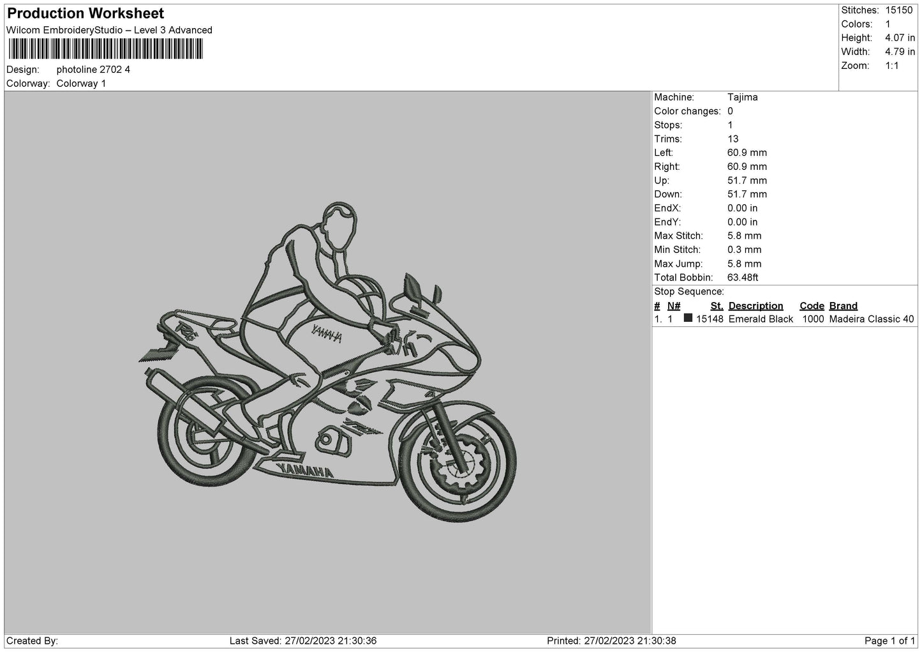
Task: Click the Trims value 13
Action: [x=733, y=139]
